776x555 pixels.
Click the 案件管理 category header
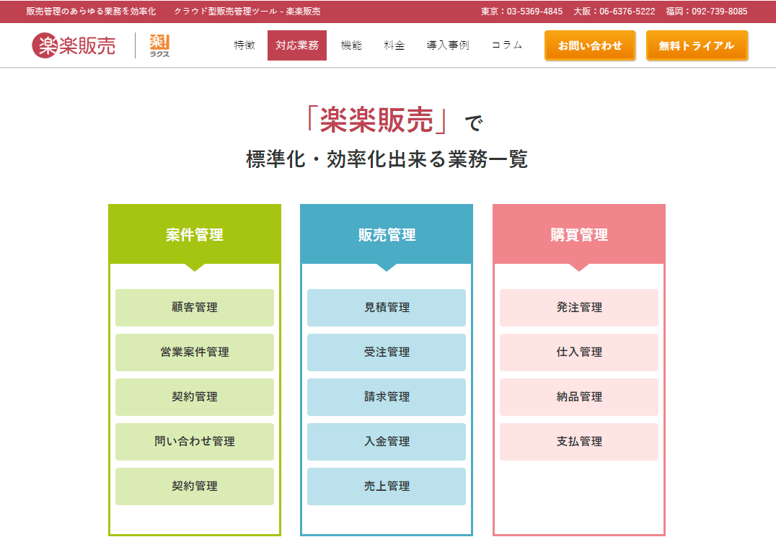195,234
